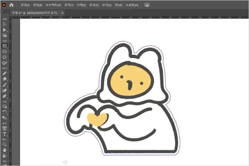The height and width of the screenshot is (166, 249).
Task: Select the Selection tool (hollow arrow)
Action: [4, 24]
